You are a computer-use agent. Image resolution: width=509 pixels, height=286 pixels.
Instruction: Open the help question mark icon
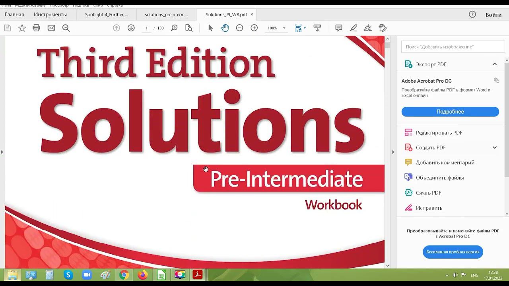472,15
